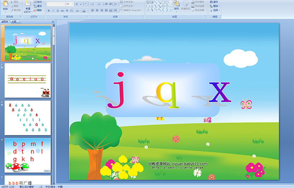Select the Arrow line shape
294x188 pixels.
click(x=159, y=2)
